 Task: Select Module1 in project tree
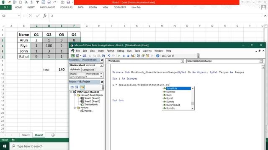pos(88,111)
